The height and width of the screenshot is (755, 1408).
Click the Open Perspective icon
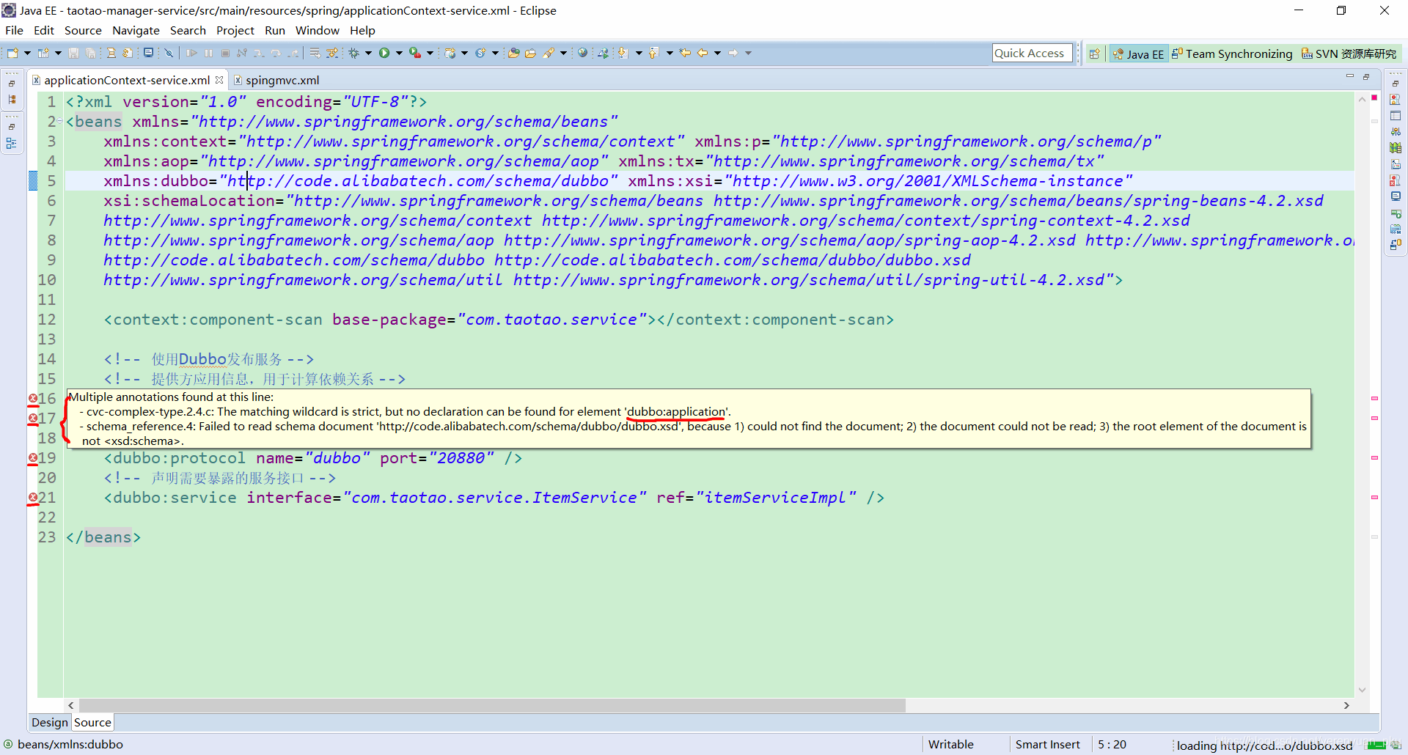click(1094, 54)
